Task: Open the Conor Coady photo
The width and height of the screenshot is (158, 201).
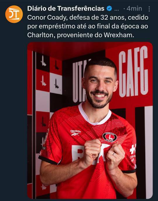Action: [x=90, y=120]
